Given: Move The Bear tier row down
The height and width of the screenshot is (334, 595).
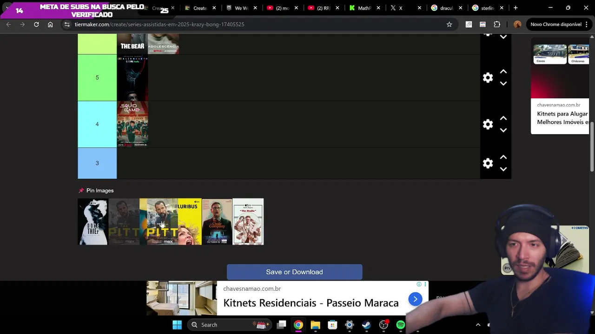Looking at the screenshot, I should [x=503, y=37].
